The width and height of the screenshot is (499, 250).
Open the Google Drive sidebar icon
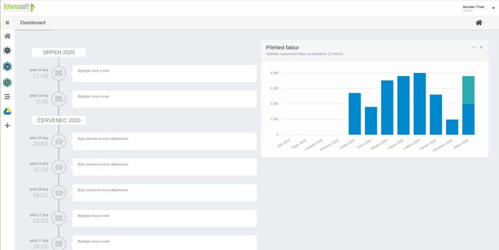[7, 111]
